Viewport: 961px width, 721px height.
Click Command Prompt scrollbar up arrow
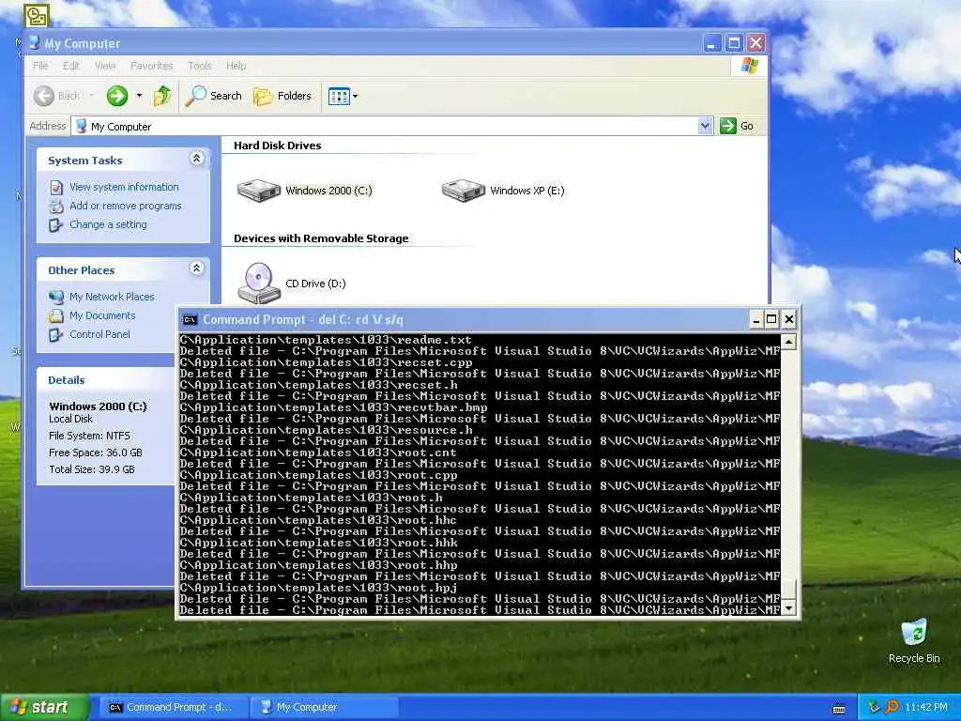point(788,342)
